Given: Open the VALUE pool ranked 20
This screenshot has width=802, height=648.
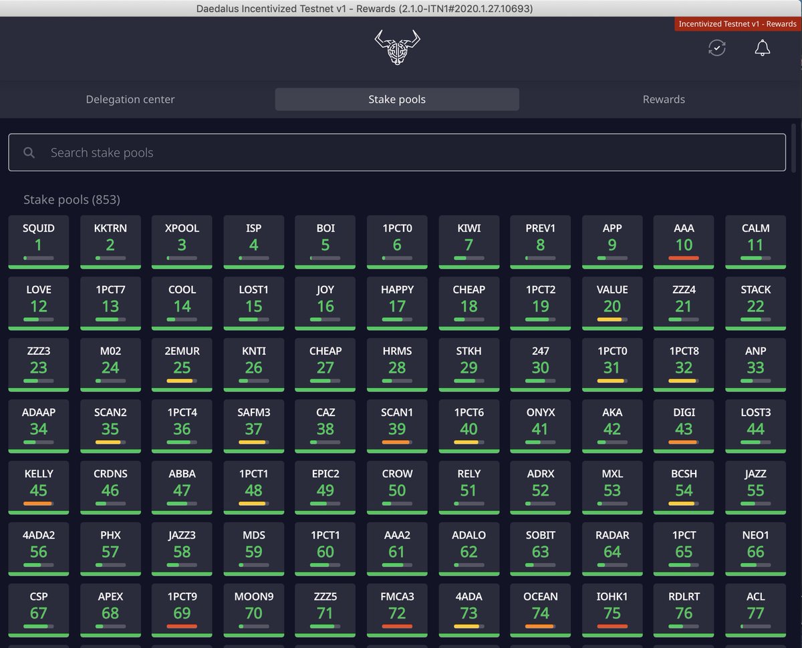Looking at the screenshot, I should [x=612, y=303].
